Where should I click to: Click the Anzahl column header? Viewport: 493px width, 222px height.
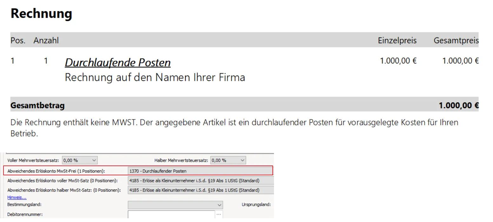click(x=46, y=41)
